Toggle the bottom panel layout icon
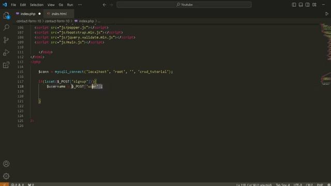 point(300,5)
